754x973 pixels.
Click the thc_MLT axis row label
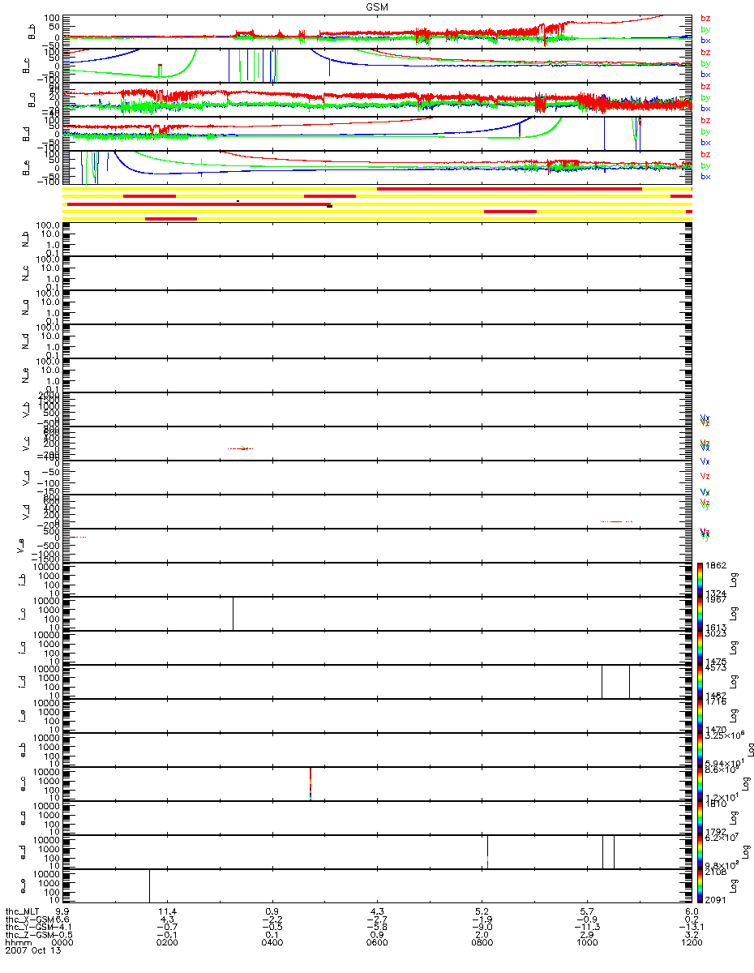click(22, 911)
